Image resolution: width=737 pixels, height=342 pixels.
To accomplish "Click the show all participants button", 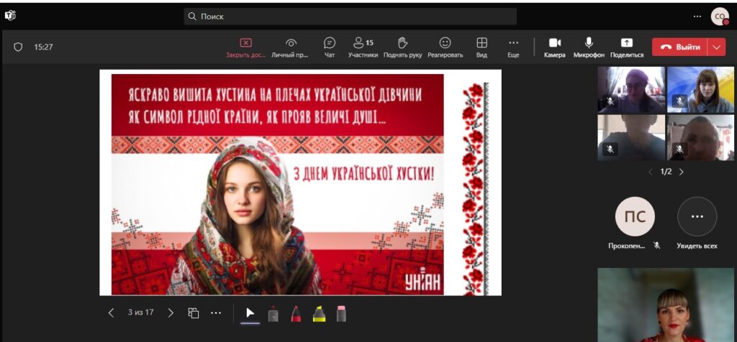I will 697,217.
